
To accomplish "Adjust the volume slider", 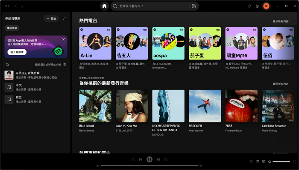I will pos(281,161).
